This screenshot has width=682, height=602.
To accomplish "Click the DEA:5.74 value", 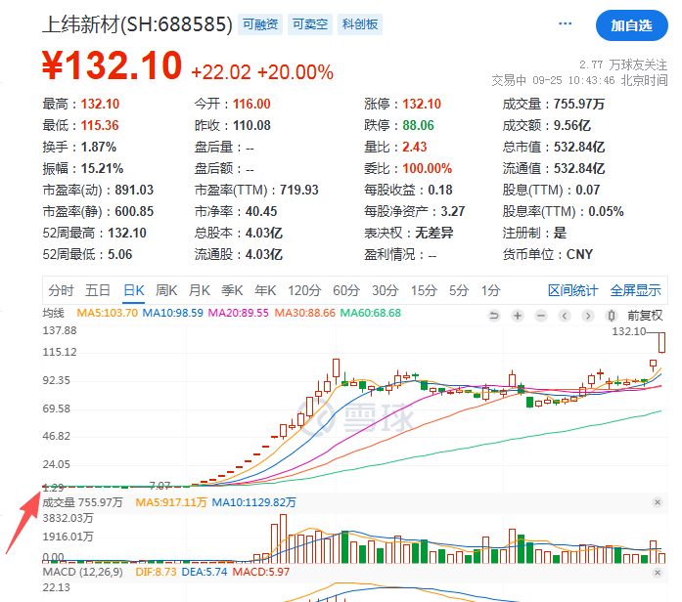I will pyautogui.click(x=205, y=572).
